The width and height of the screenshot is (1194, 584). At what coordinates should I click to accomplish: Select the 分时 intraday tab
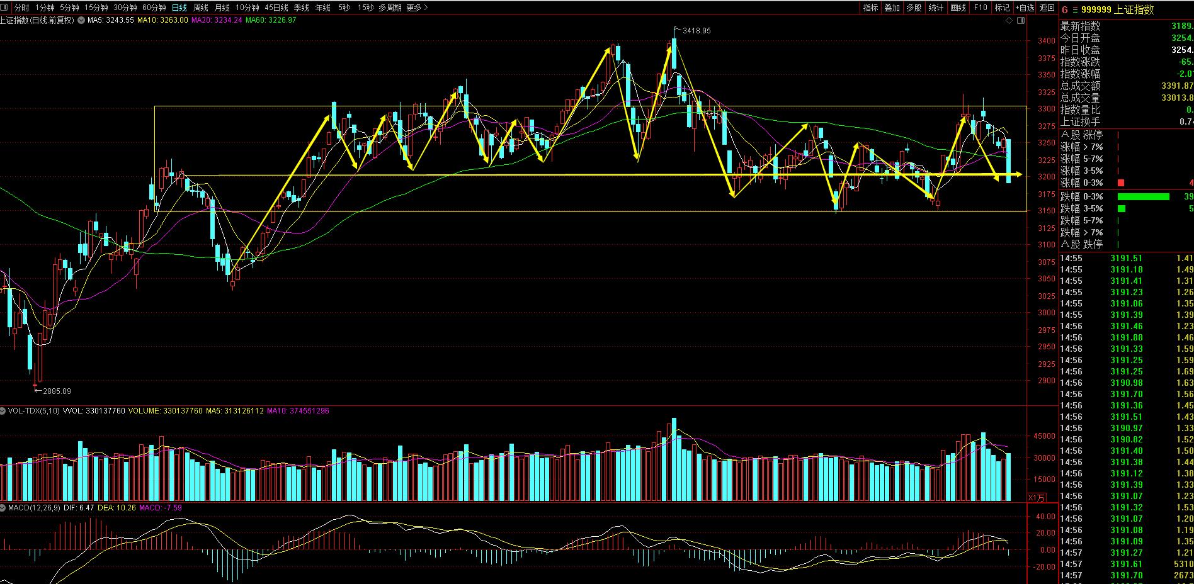21,8
